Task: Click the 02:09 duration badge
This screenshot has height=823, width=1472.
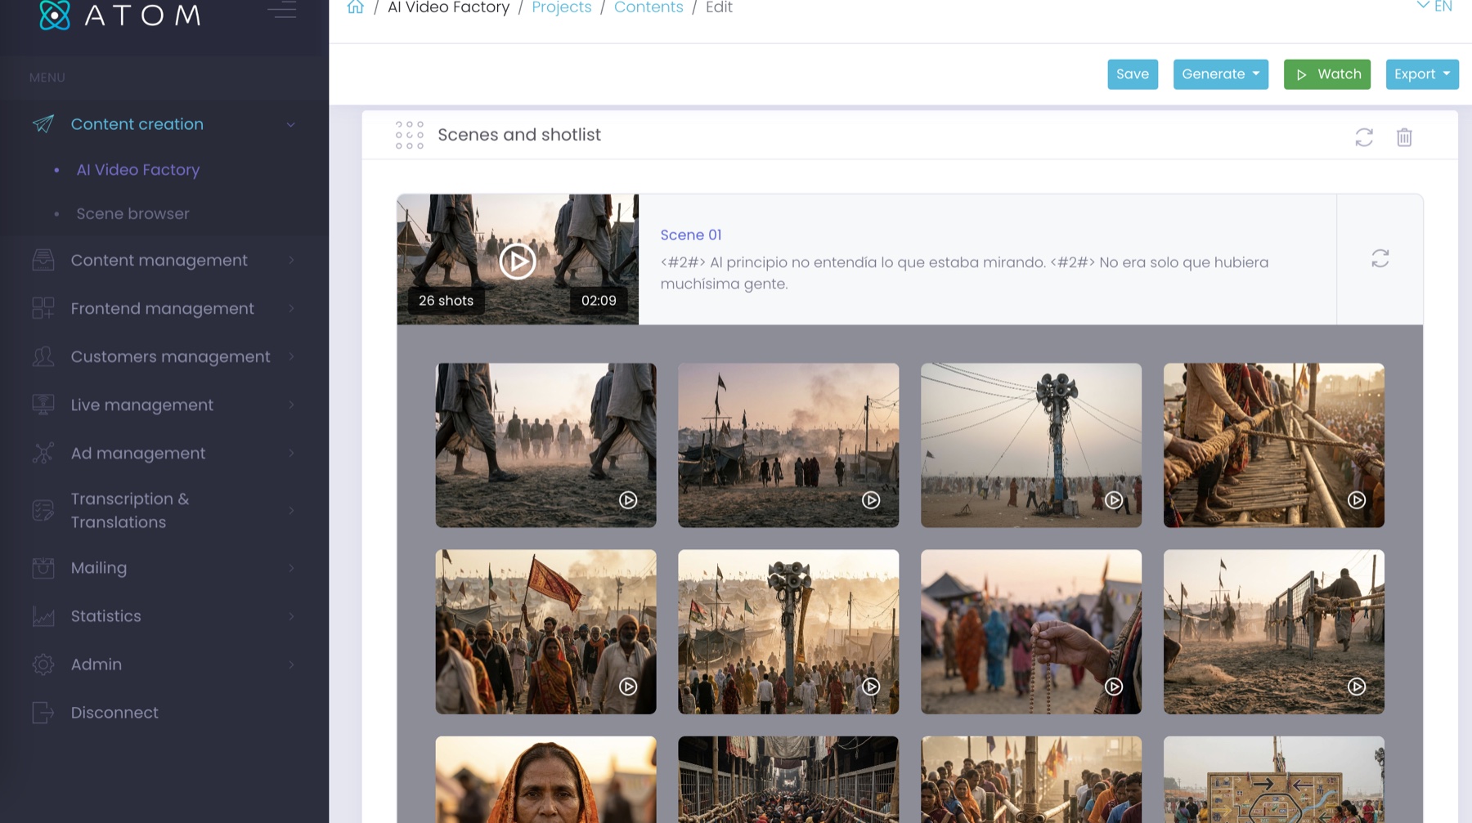Action: click(x=599, y=301)
